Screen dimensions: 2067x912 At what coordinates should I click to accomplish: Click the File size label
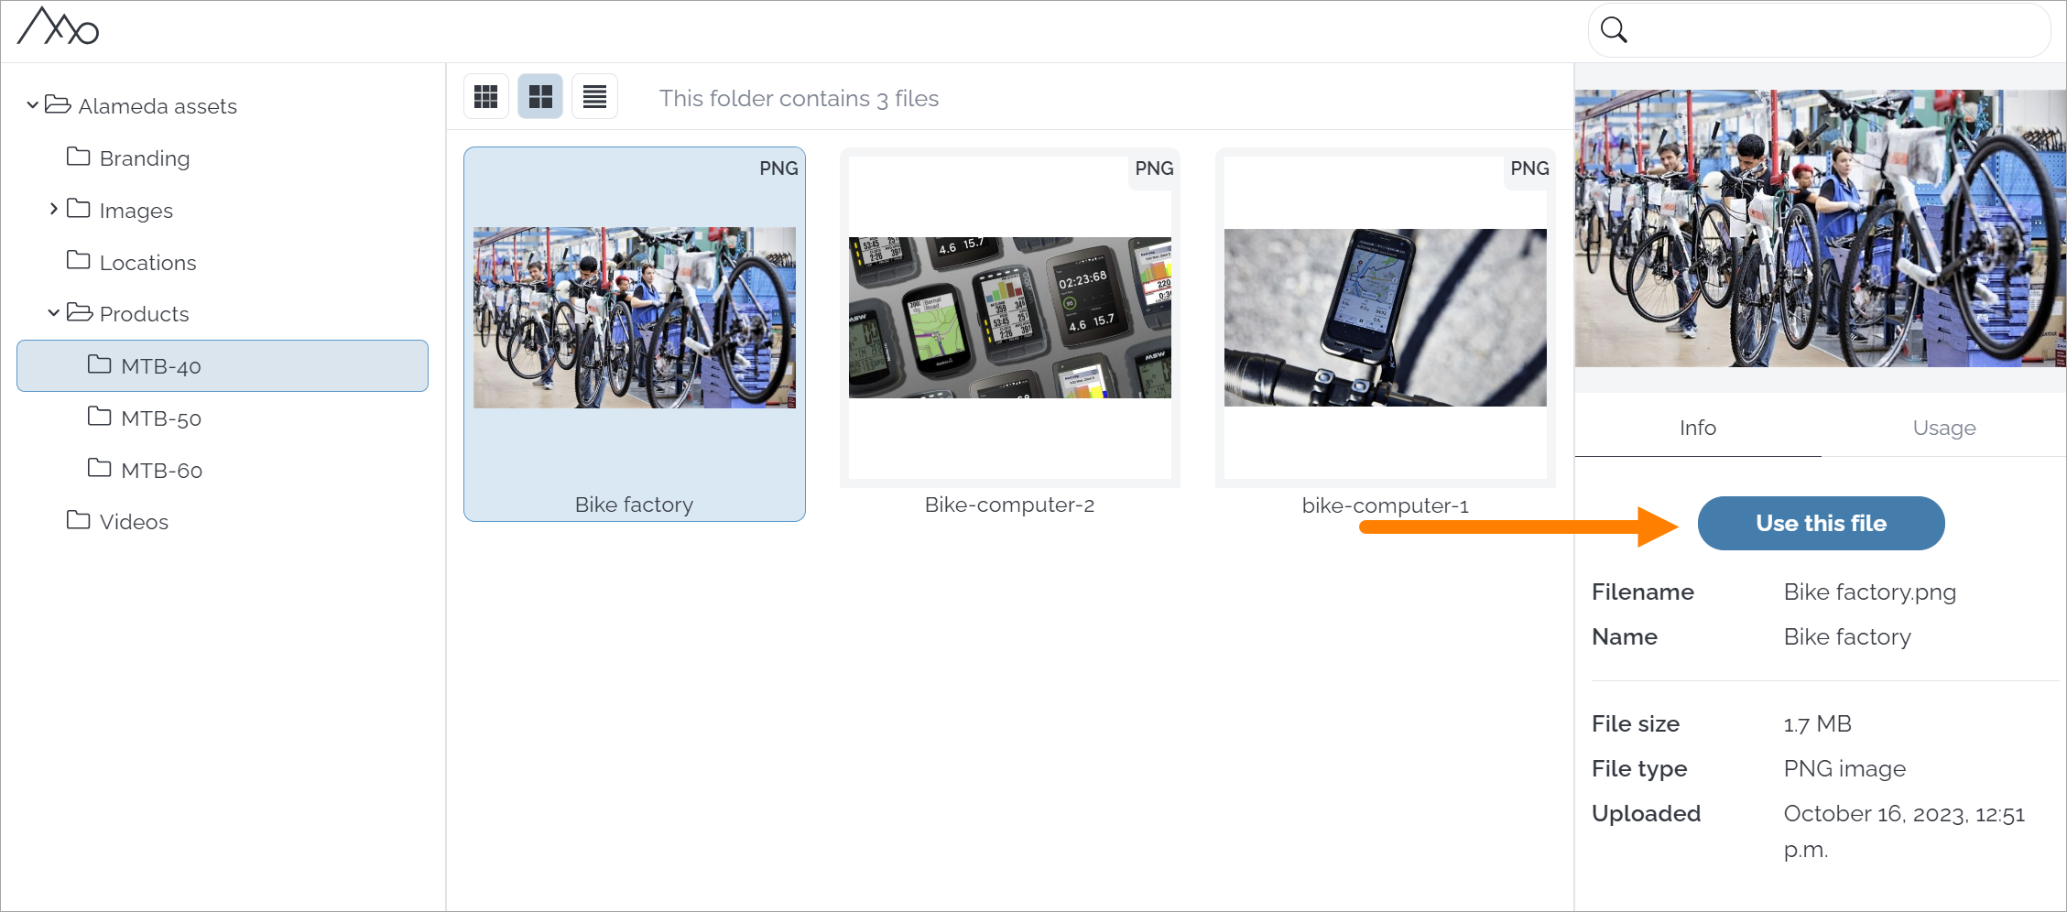coord(1636,724)
